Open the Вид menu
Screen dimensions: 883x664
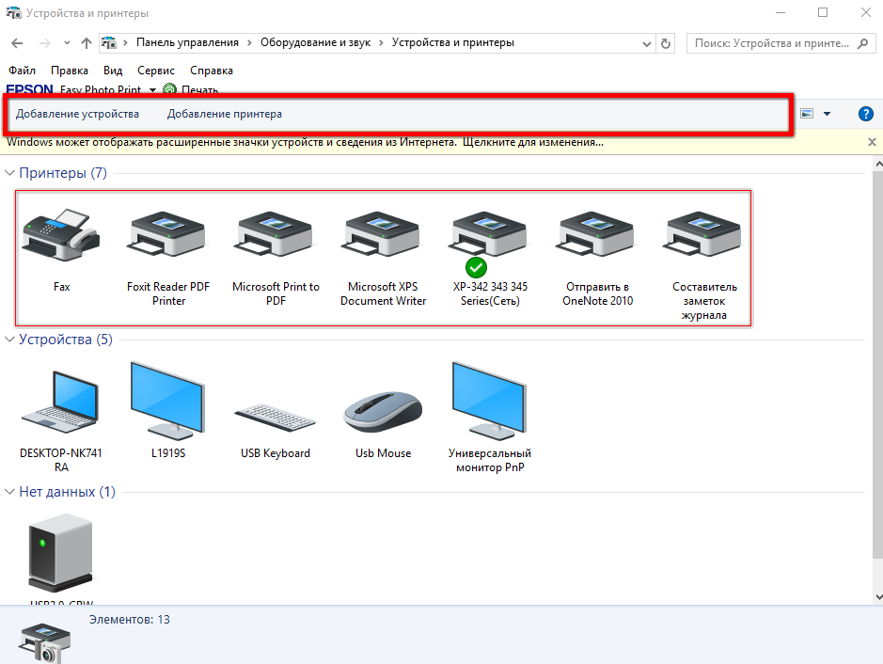(113, 71)
